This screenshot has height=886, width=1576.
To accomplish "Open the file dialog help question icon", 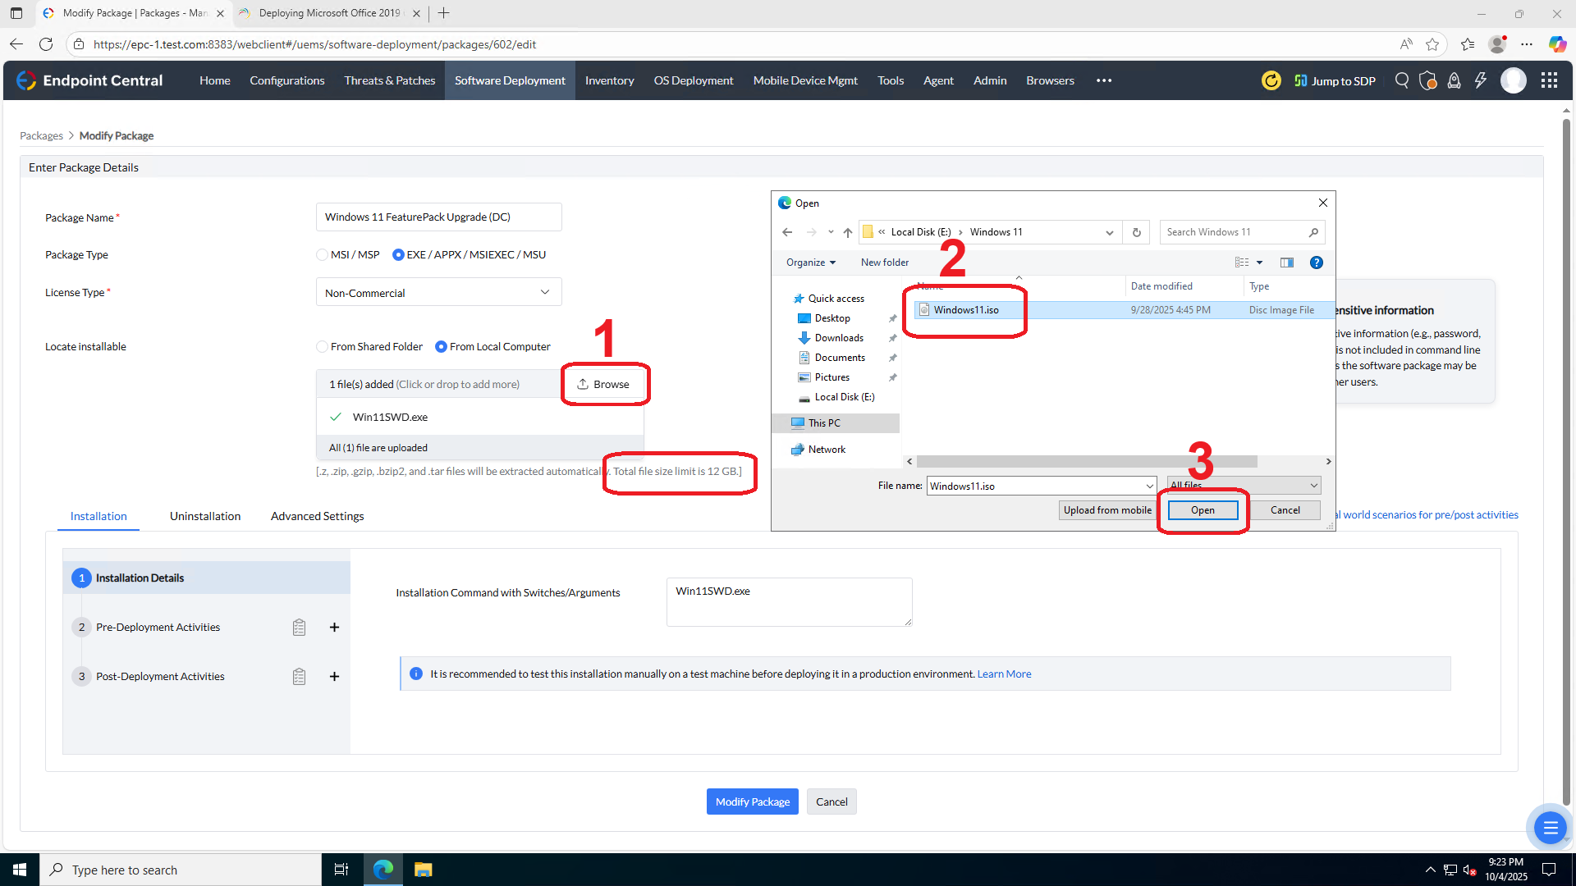I will pos(1316,263).
